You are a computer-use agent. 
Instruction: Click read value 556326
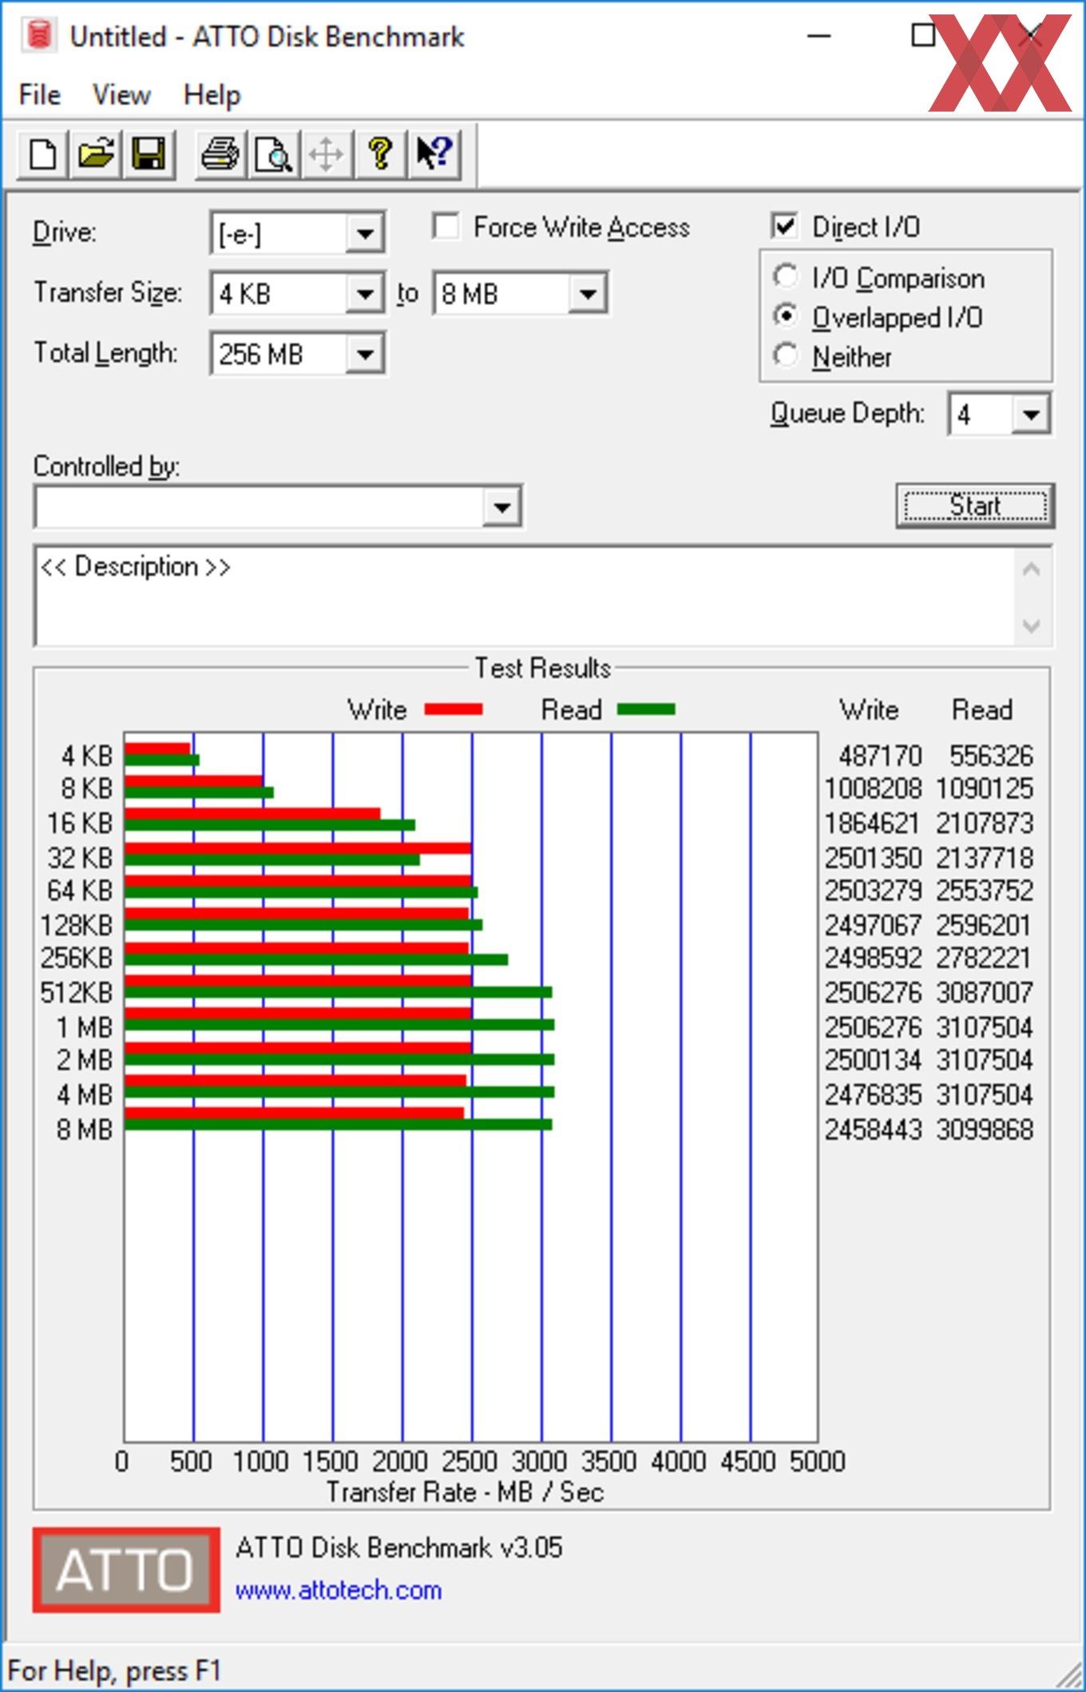[x=991, y=756]
